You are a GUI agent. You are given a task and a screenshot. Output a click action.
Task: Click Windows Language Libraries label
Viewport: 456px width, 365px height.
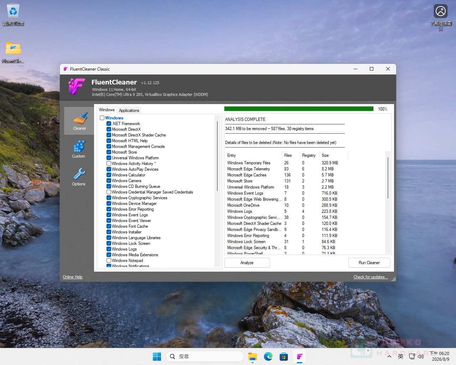coord(136,238)
